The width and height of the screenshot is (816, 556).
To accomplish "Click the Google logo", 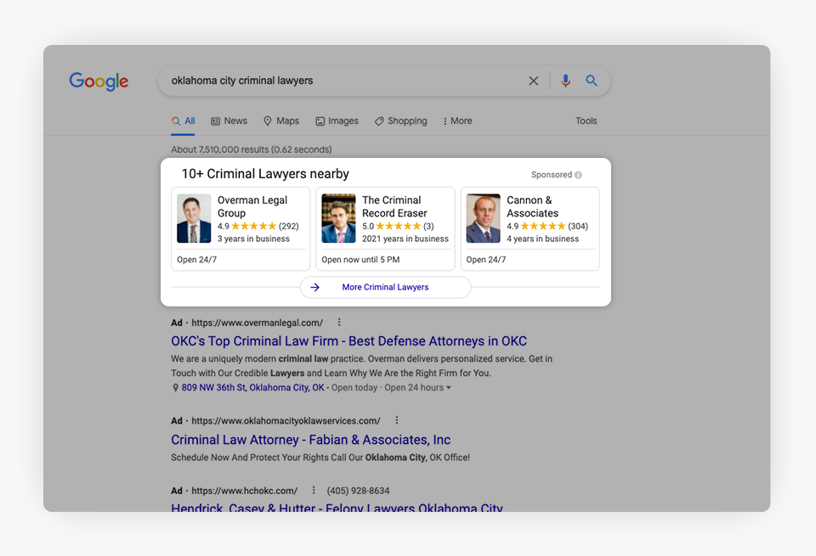I will [x=99, y=81].
